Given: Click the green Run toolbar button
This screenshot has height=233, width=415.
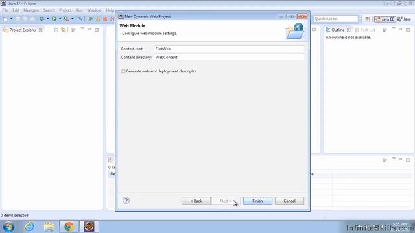Looking at the screenshot, I should coord(54,19).
